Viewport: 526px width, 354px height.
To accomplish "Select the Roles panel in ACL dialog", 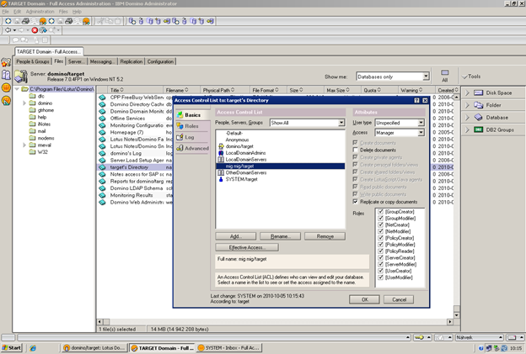I will click(x=191, y=126).
